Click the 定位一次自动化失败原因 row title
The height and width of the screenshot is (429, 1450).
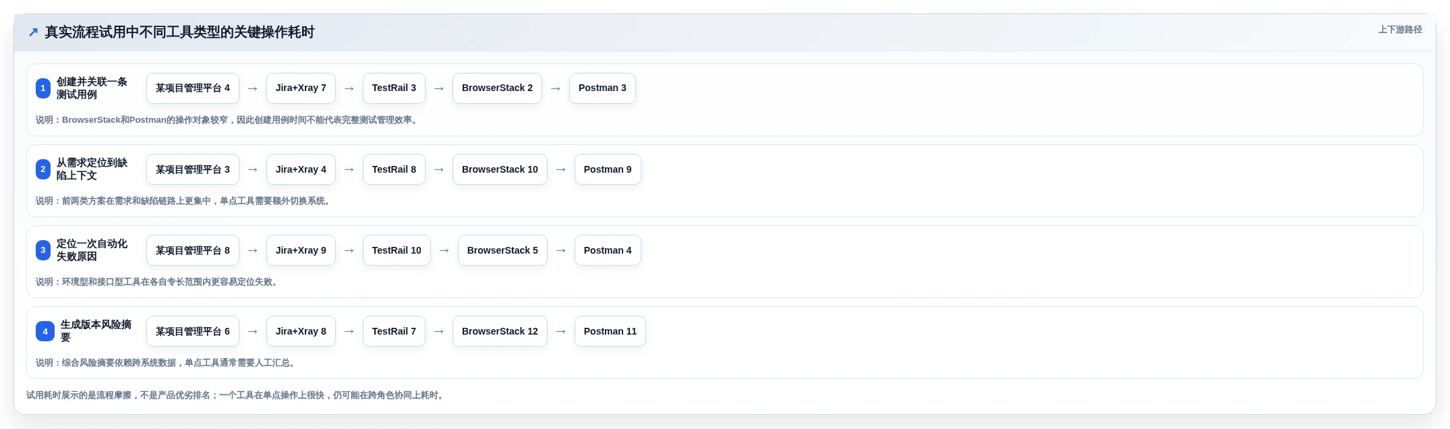click(x=92, y=250)
